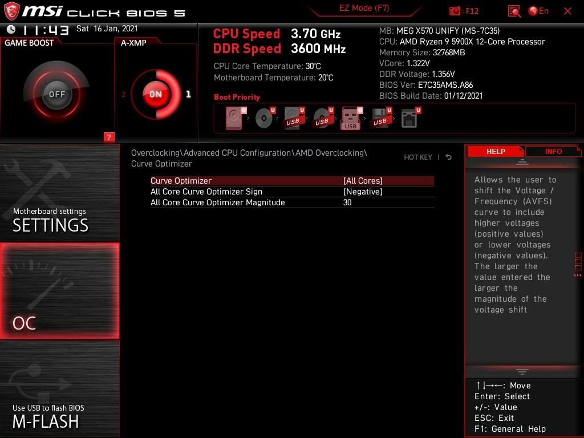This screenshot has height=438, width=584.
Task: Open M-FLASH BIOS flashing menu
Action: point(59,389)
